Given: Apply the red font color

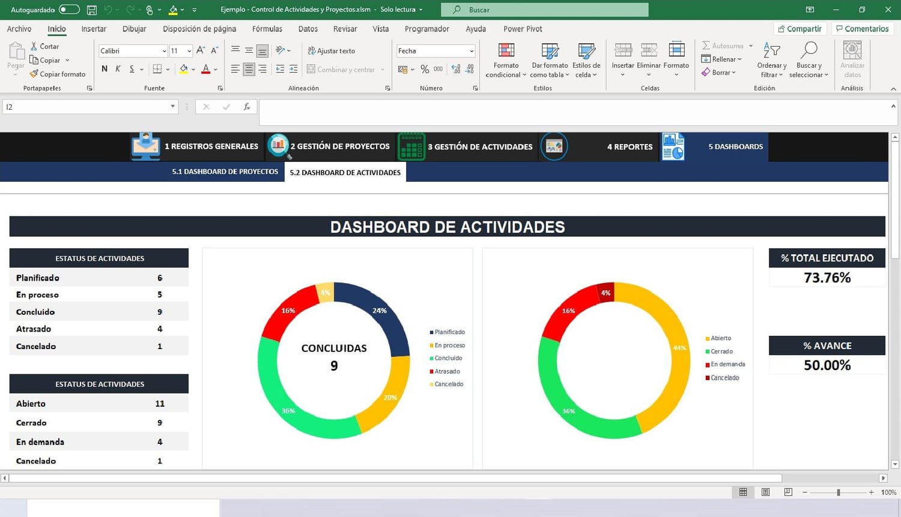Looking at the screenshot, I should [206, 69].
